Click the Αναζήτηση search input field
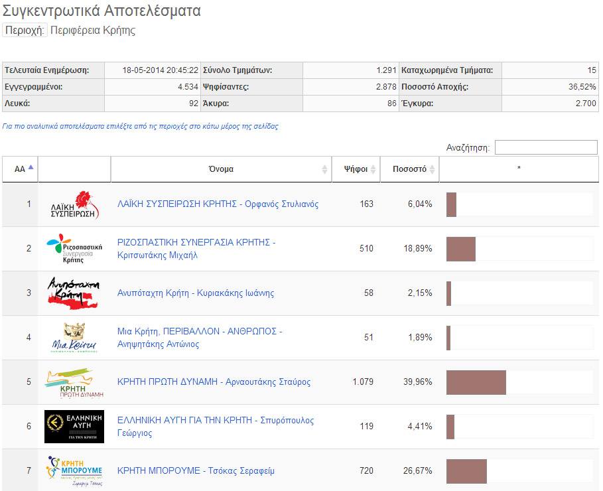603x491 pixels. [545, 147]
